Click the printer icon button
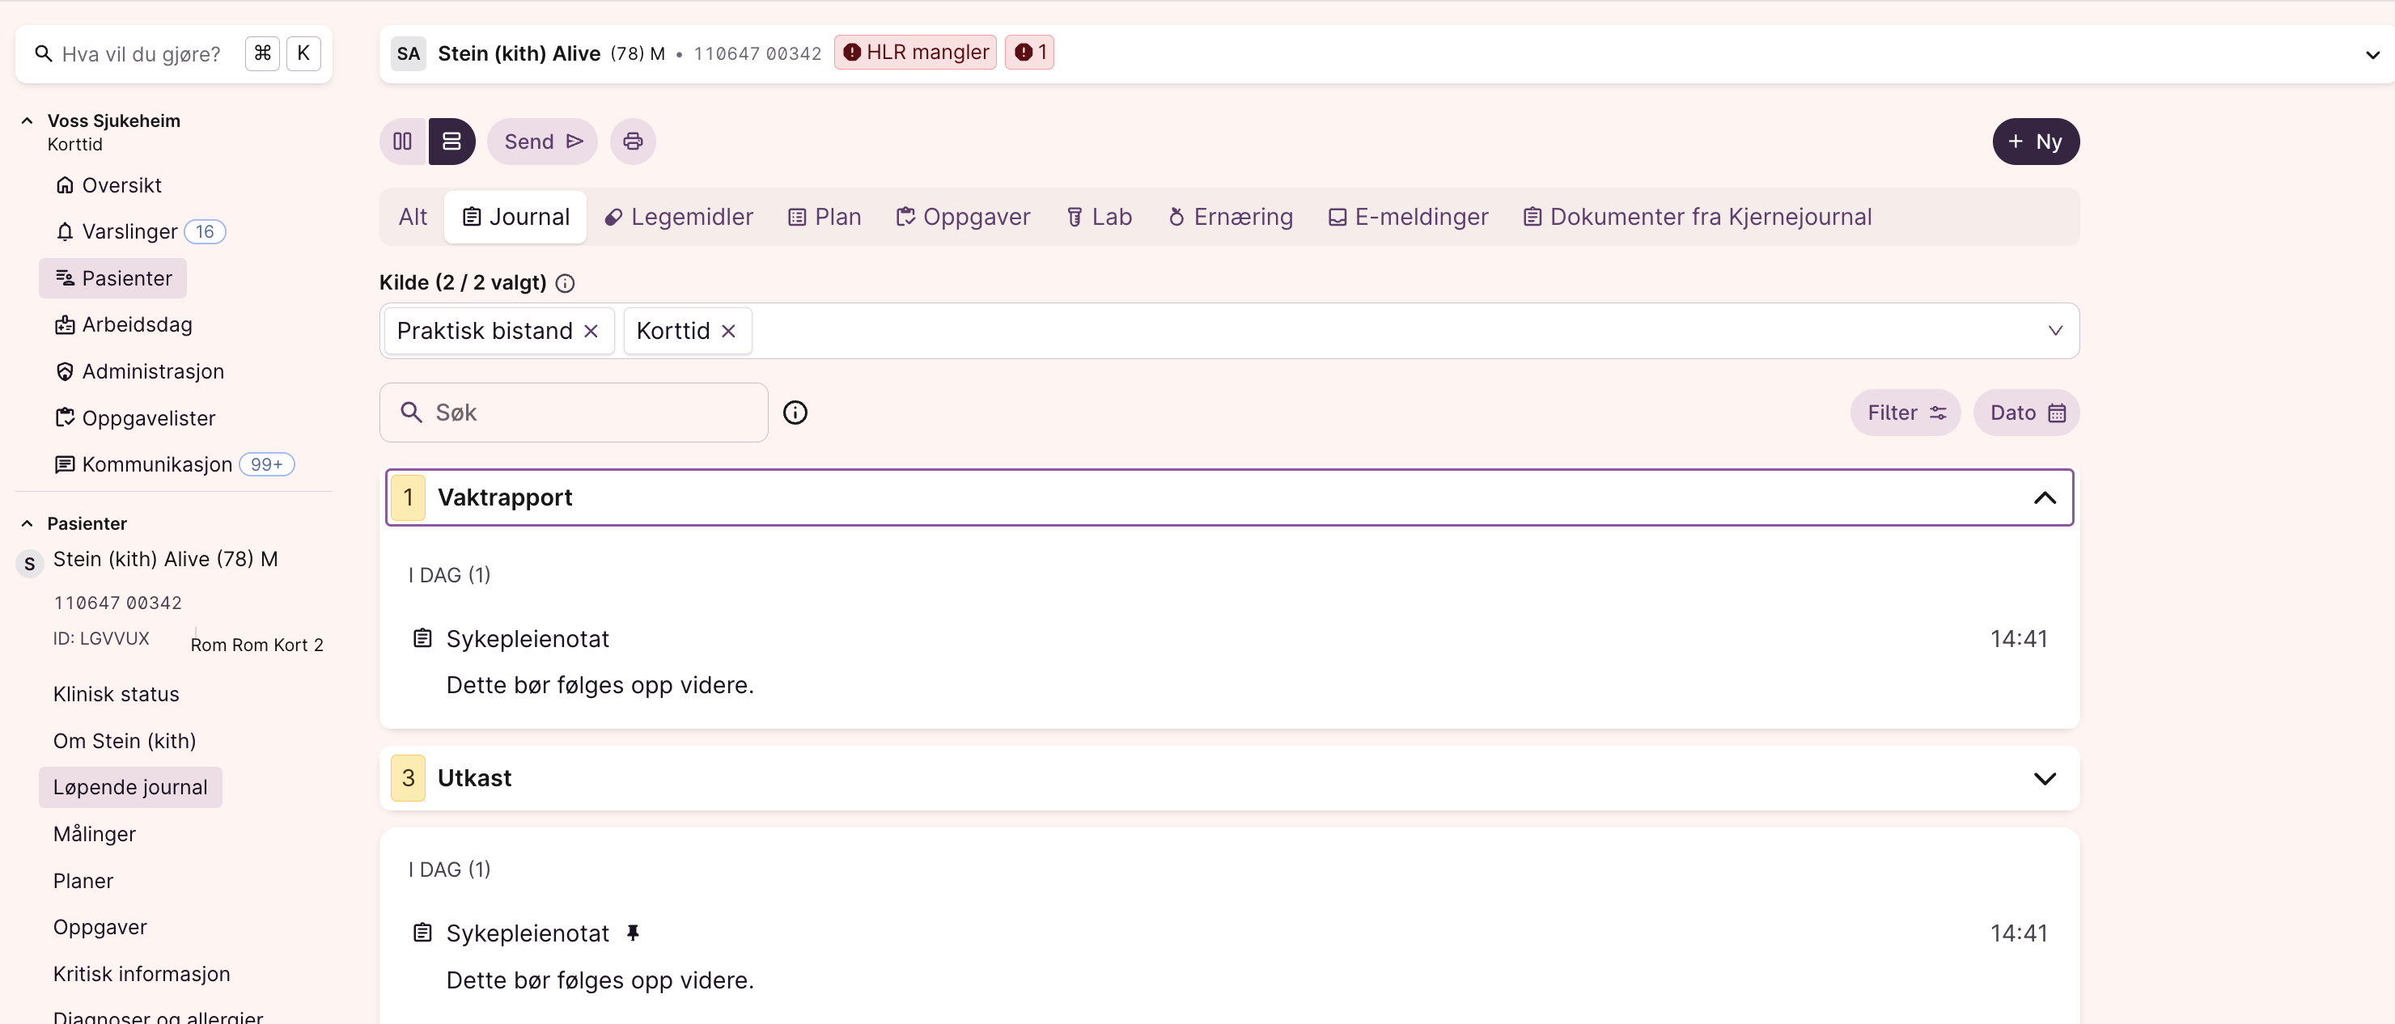Viewport: 2395px width, 1024px height. pos(632,142)
